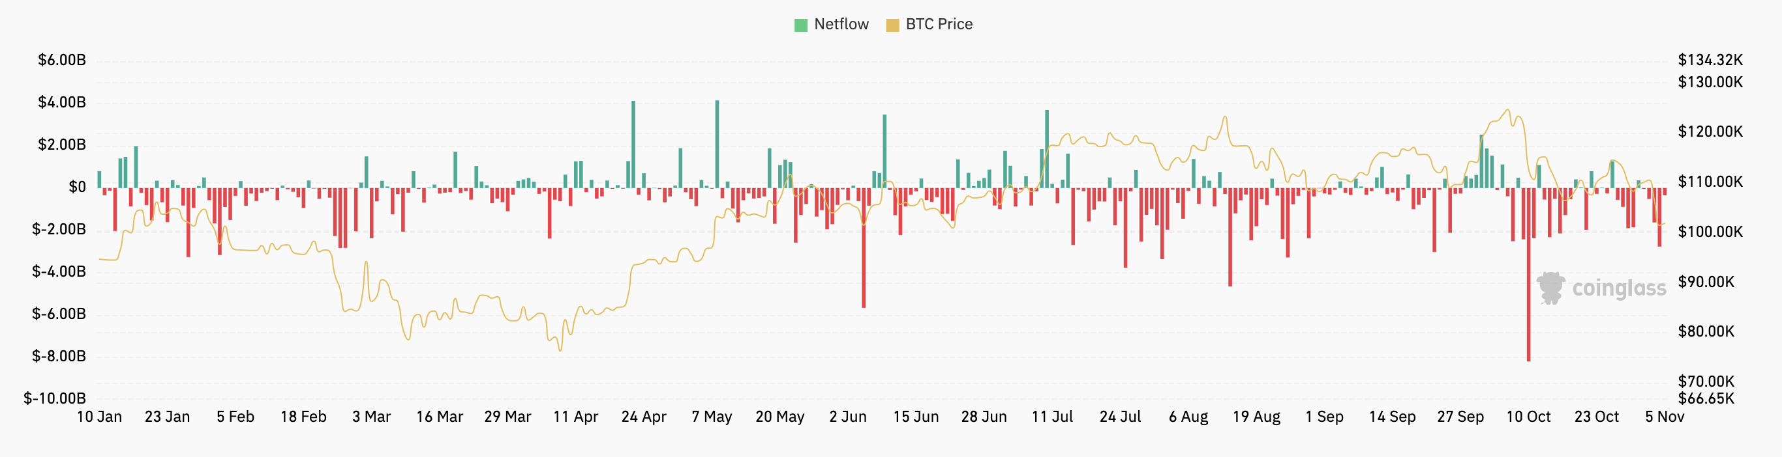Viewport: 1782px width, 457px height.
Task: Click the 5 Nov date label
Action: click(x=1665, y=417)
